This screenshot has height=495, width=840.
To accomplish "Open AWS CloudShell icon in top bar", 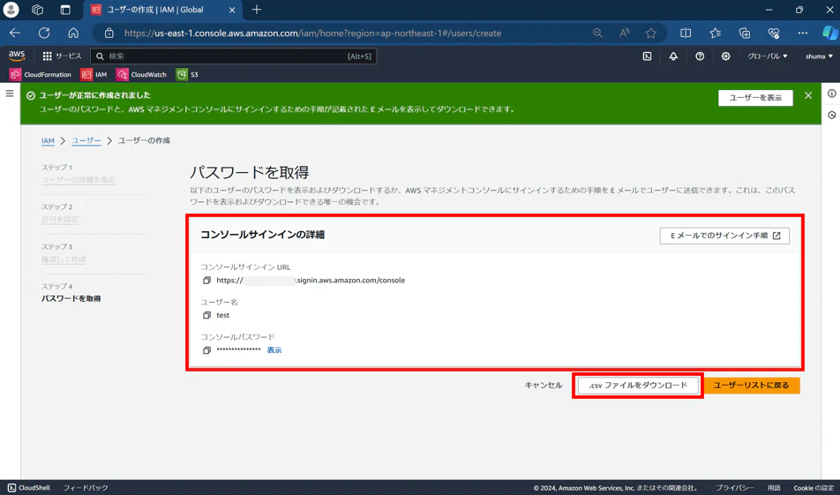I will (x=647, y=56).
